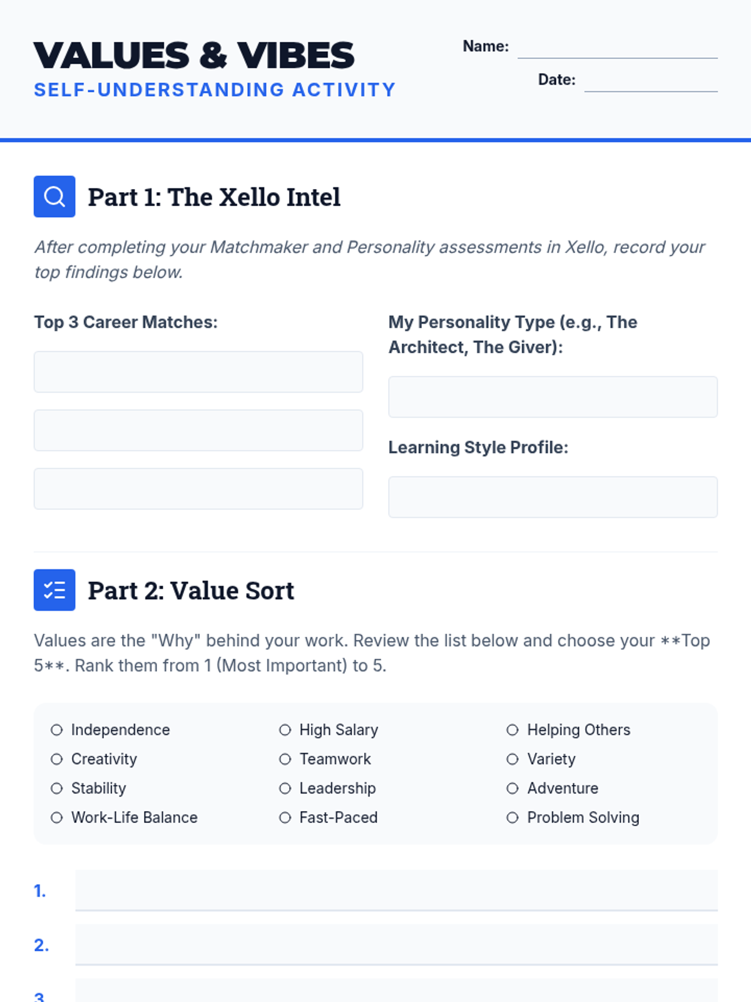The width and height of the screenshot is (751, 1002).
Task: Select the Adventure radio option
Action: point(513,788)
